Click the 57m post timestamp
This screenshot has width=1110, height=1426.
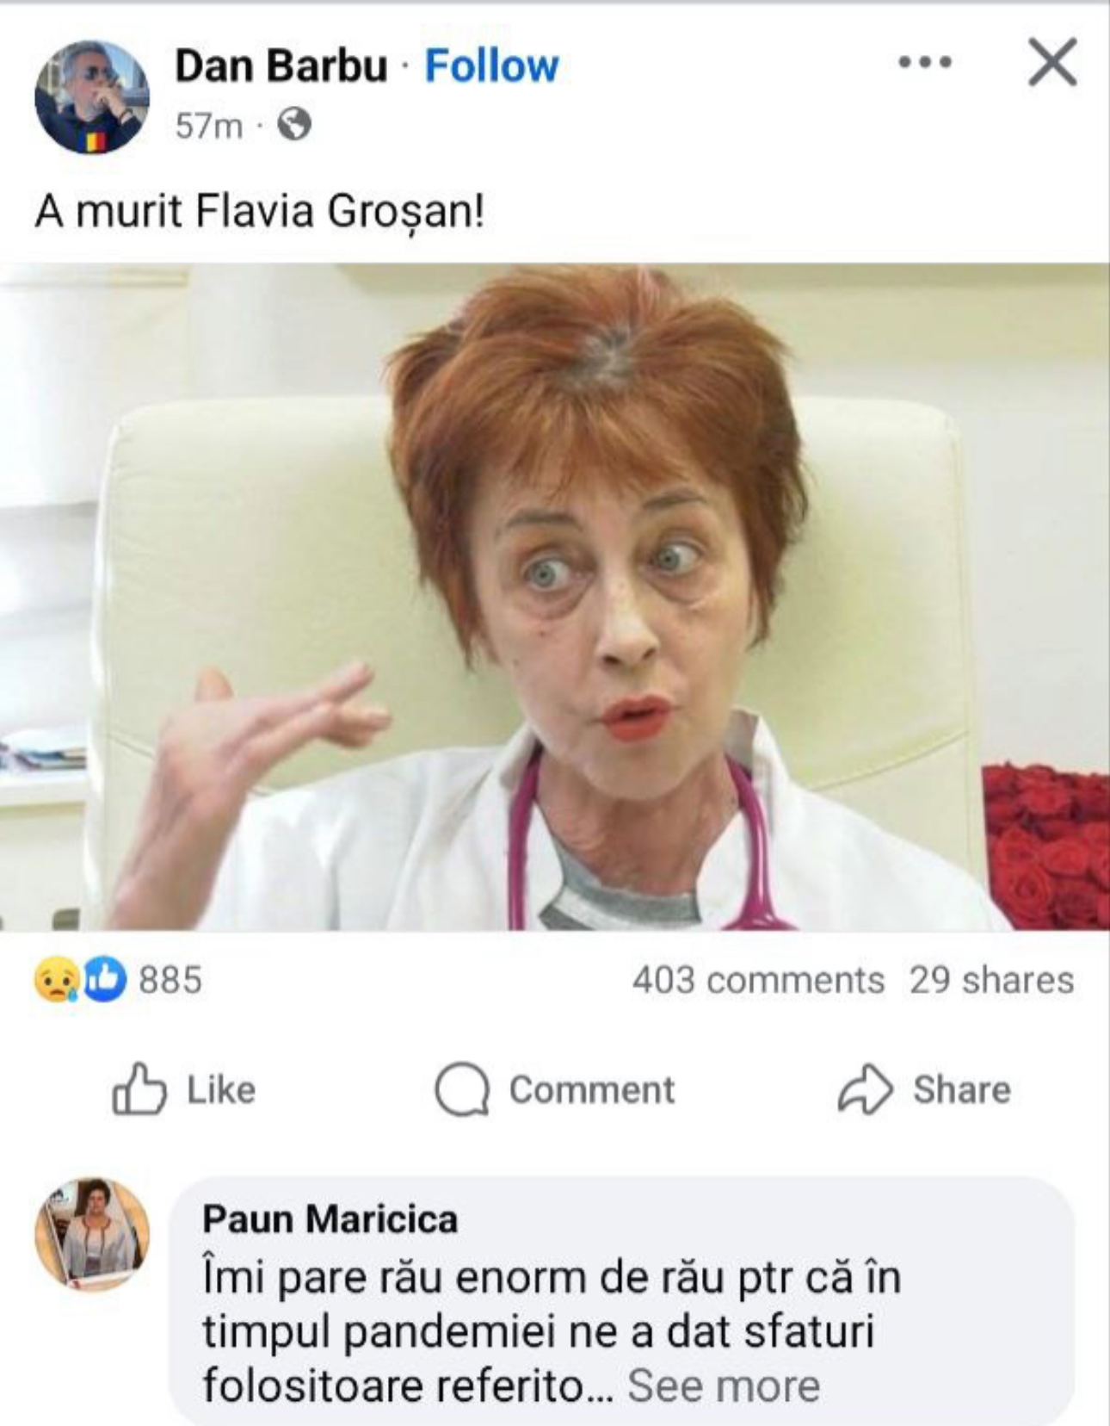coord(208,127)
